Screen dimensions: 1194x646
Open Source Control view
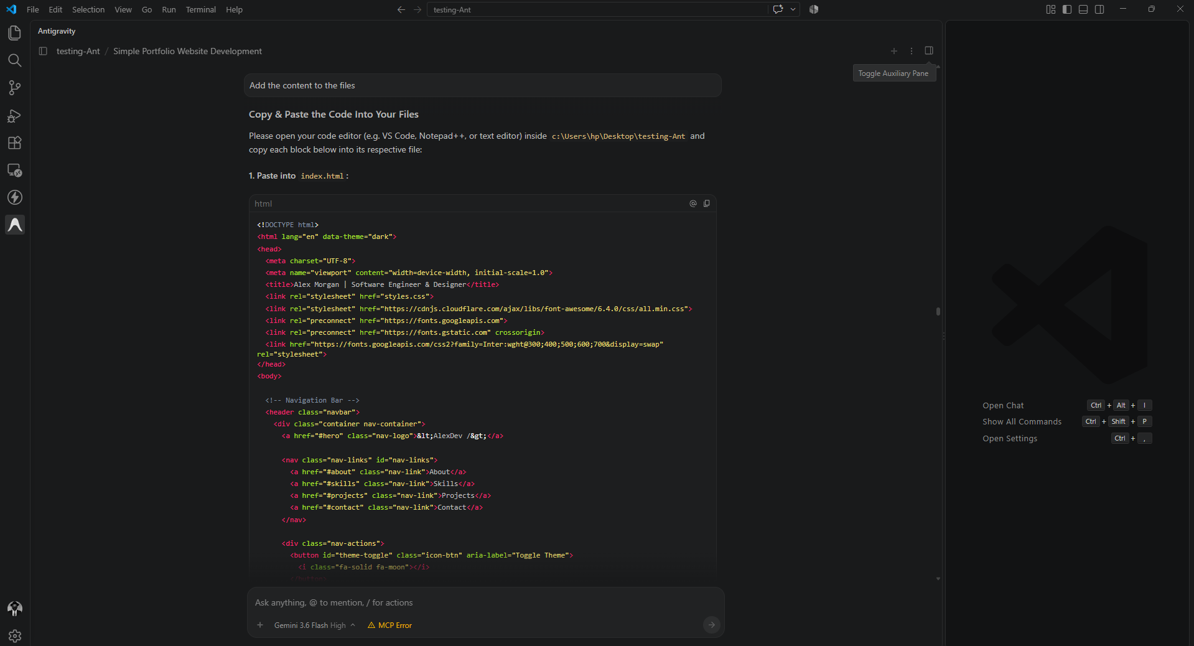[x=14, y=88]
